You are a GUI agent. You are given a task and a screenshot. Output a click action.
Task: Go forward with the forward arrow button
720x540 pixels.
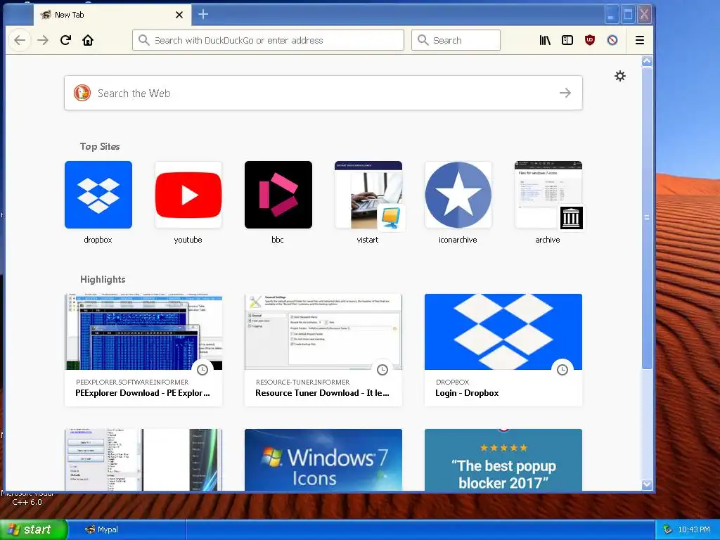click(43, 40)
